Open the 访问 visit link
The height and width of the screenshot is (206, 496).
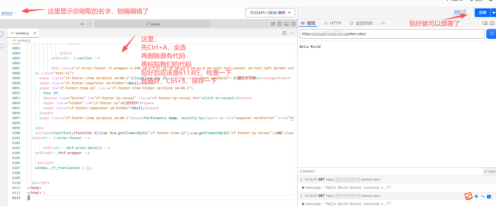tap(460, 12)
